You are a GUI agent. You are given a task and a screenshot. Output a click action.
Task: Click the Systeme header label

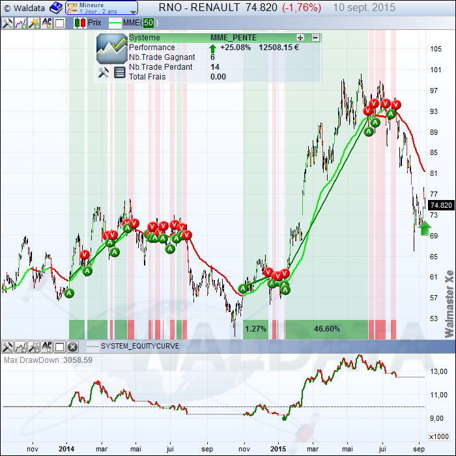pyautogui.click(x=145, y=38)
